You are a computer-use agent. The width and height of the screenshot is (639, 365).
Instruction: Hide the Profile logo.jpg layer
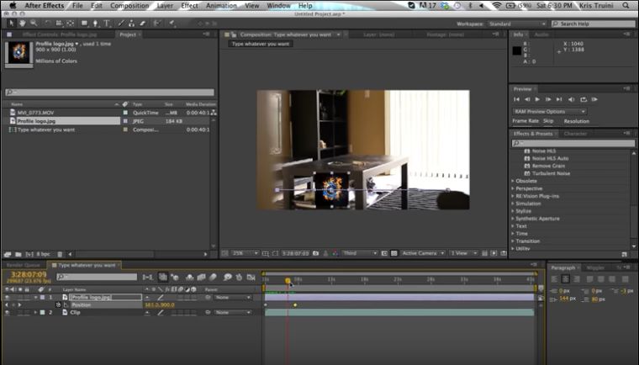tap(7, 297)
